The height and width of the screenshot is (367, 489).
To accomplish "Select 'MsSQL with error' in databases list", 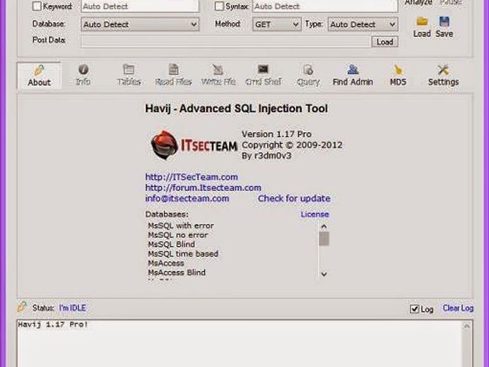I will [x=181, y=226].
